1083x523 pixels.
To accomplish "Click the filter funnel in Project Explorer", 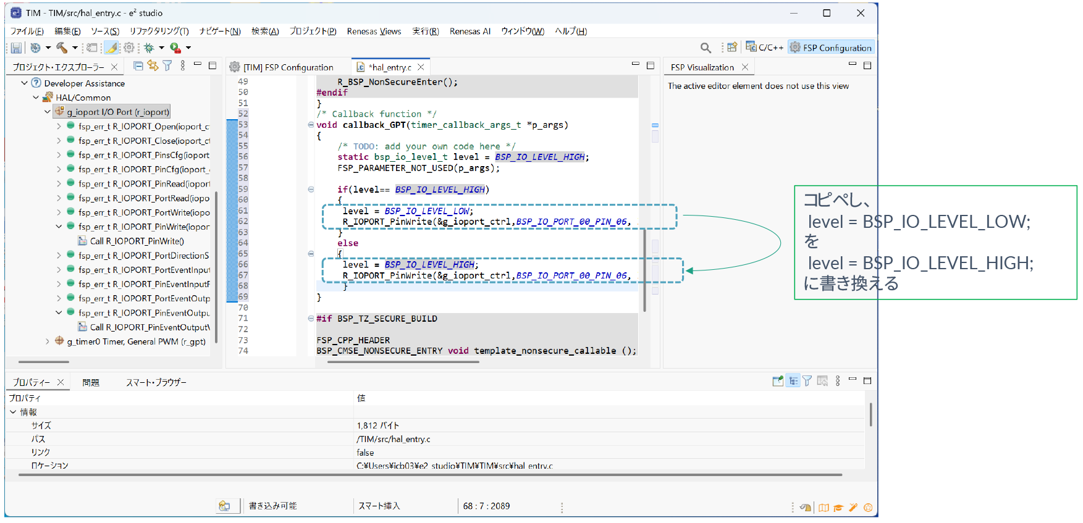I will [x=167, y=66].
